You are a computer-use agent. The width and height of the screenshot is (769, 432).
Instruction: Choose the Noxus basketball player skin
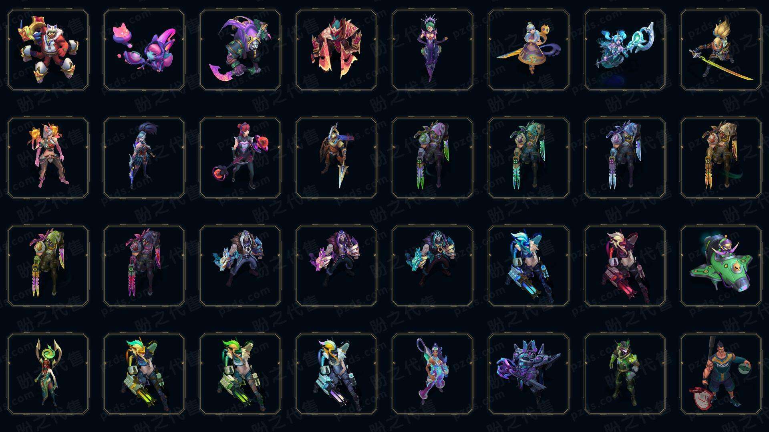click(721, 374)
